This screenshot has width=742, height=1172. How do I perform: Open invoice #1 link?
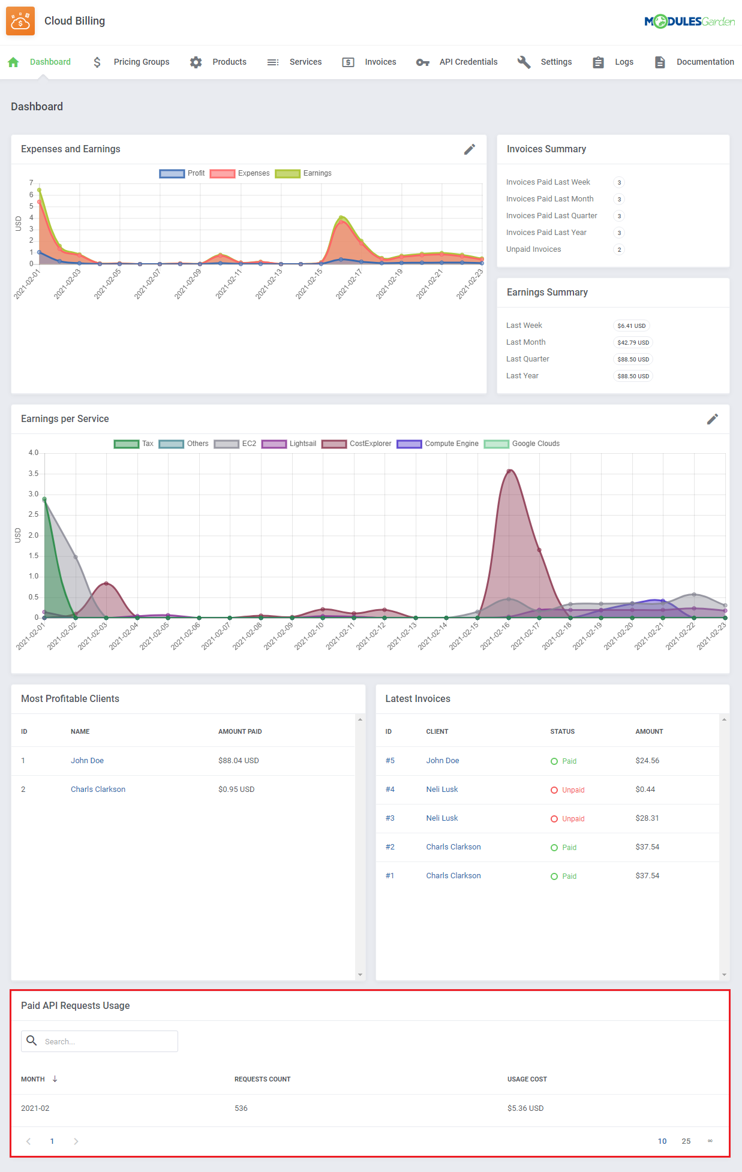pyautogui.click(x=390, y=876)
